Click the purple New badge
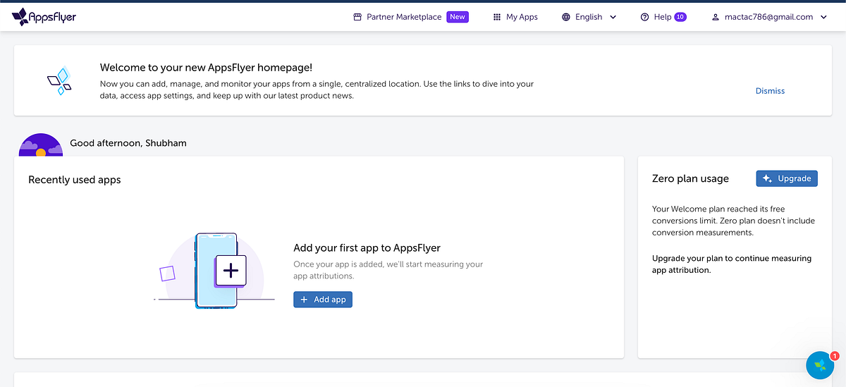 [x=458, y=17]
